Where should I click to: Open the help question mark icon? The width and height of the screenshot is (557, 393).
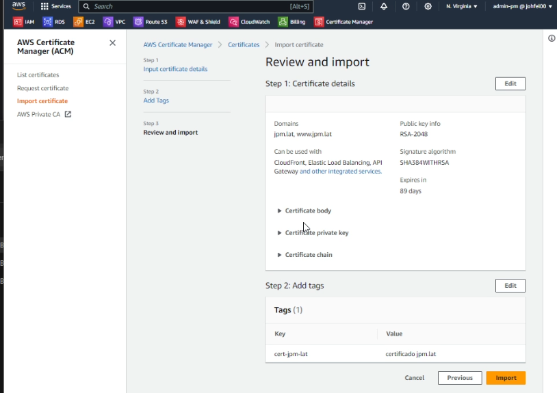click(x=406, y=6)
